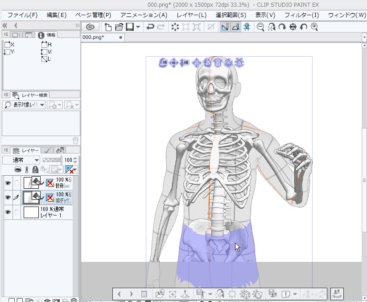The image size is (367, 302).
Task: Toggle snap to grid icon in toolbar
Action: click(247, 27)
